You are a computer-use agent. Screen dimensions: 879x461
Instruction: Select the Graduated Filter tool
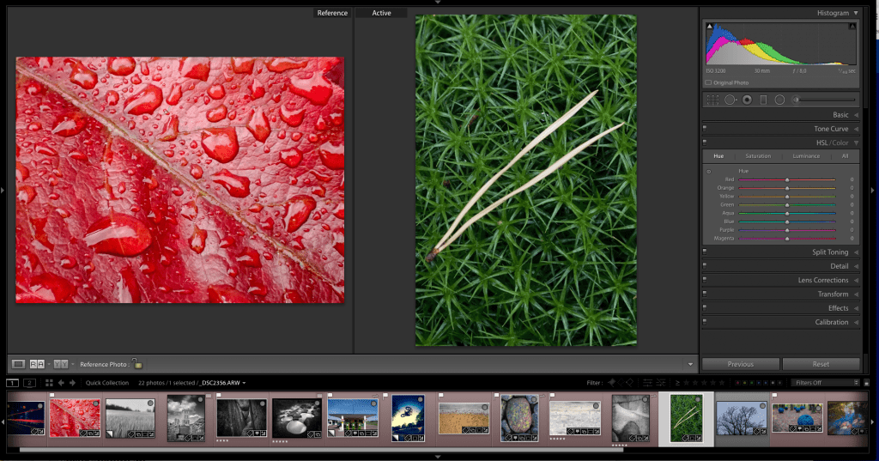pos(763,100)
